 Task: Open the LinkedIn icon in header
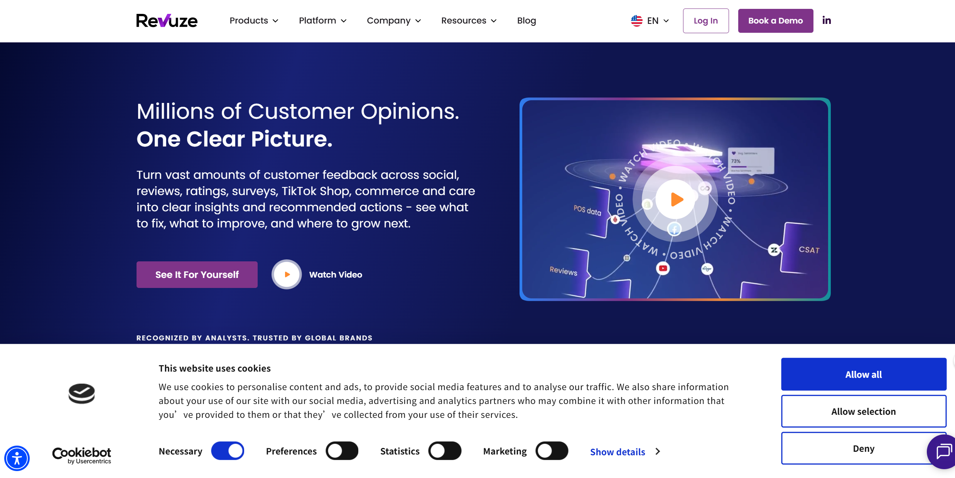pyautogui.click(x=826, y=20)
